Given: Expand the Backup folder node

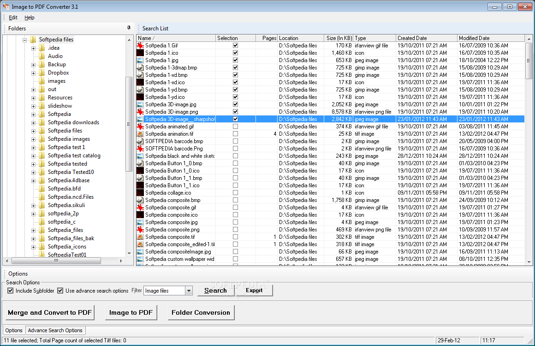Looking at the screenshot, I should click(33, 65).
